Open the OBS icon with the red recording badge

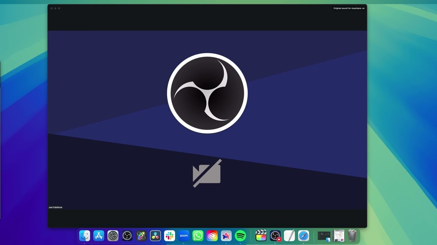[275, 235]
